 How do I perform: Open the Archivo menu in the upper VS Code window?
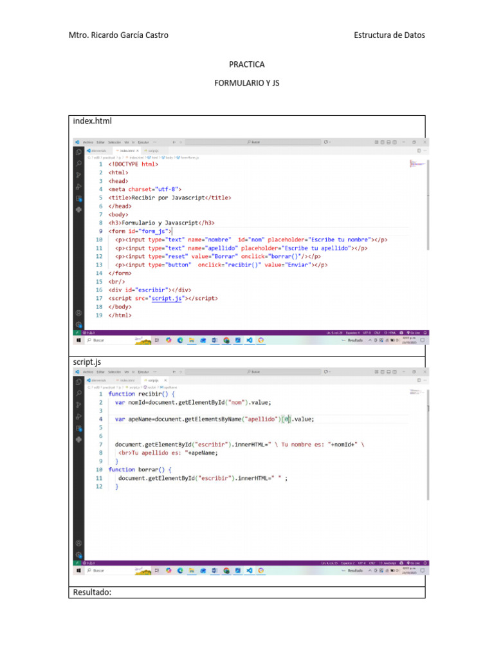[x=87, y=142]
